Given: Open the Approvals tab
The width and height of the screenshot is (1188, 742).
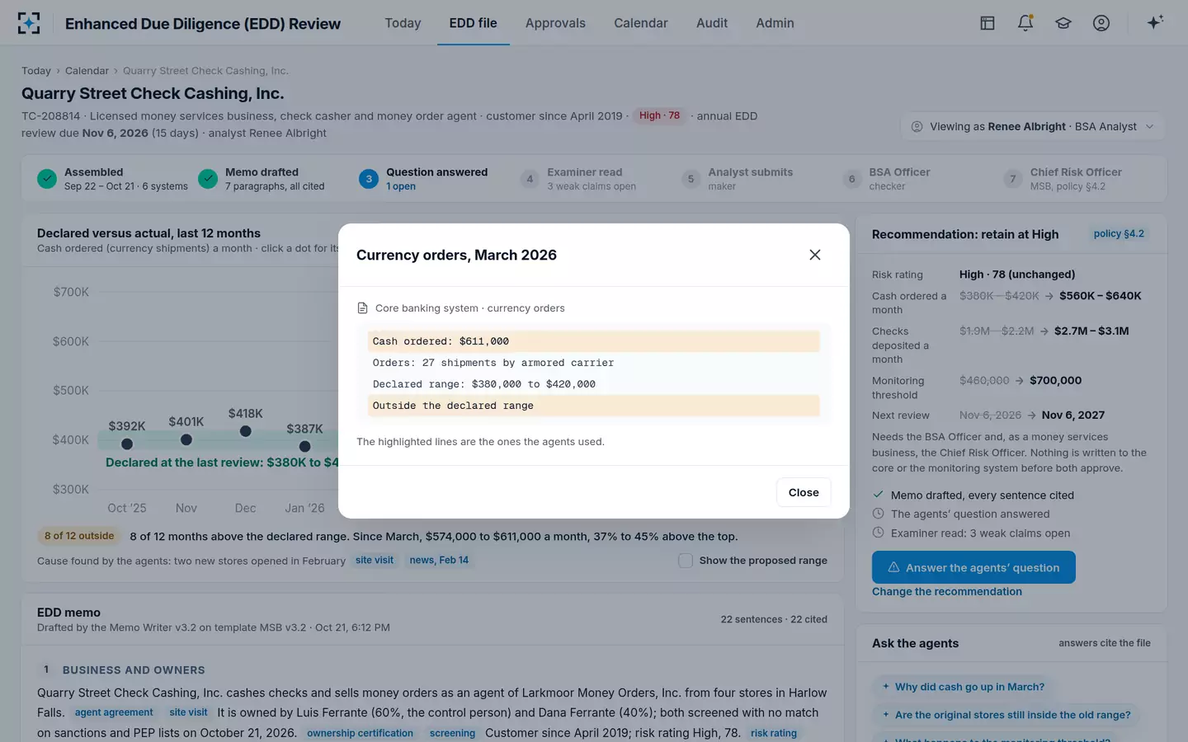Looking at the screenshot, I should [x=555, y=23].
